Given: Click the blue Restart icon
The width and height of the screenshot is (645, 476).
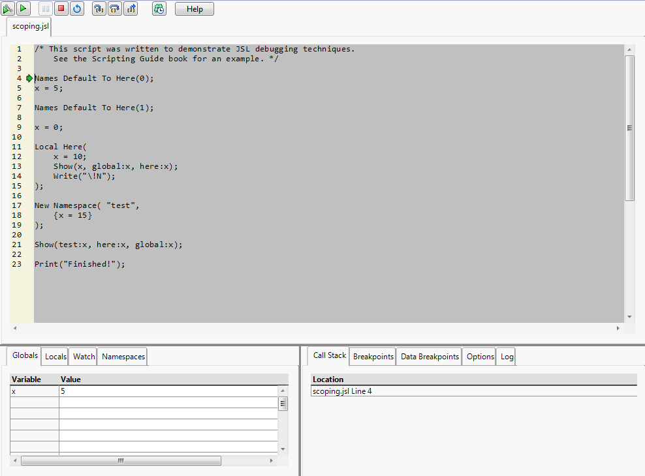Looking at the screenshot, I should coord(77,8).
